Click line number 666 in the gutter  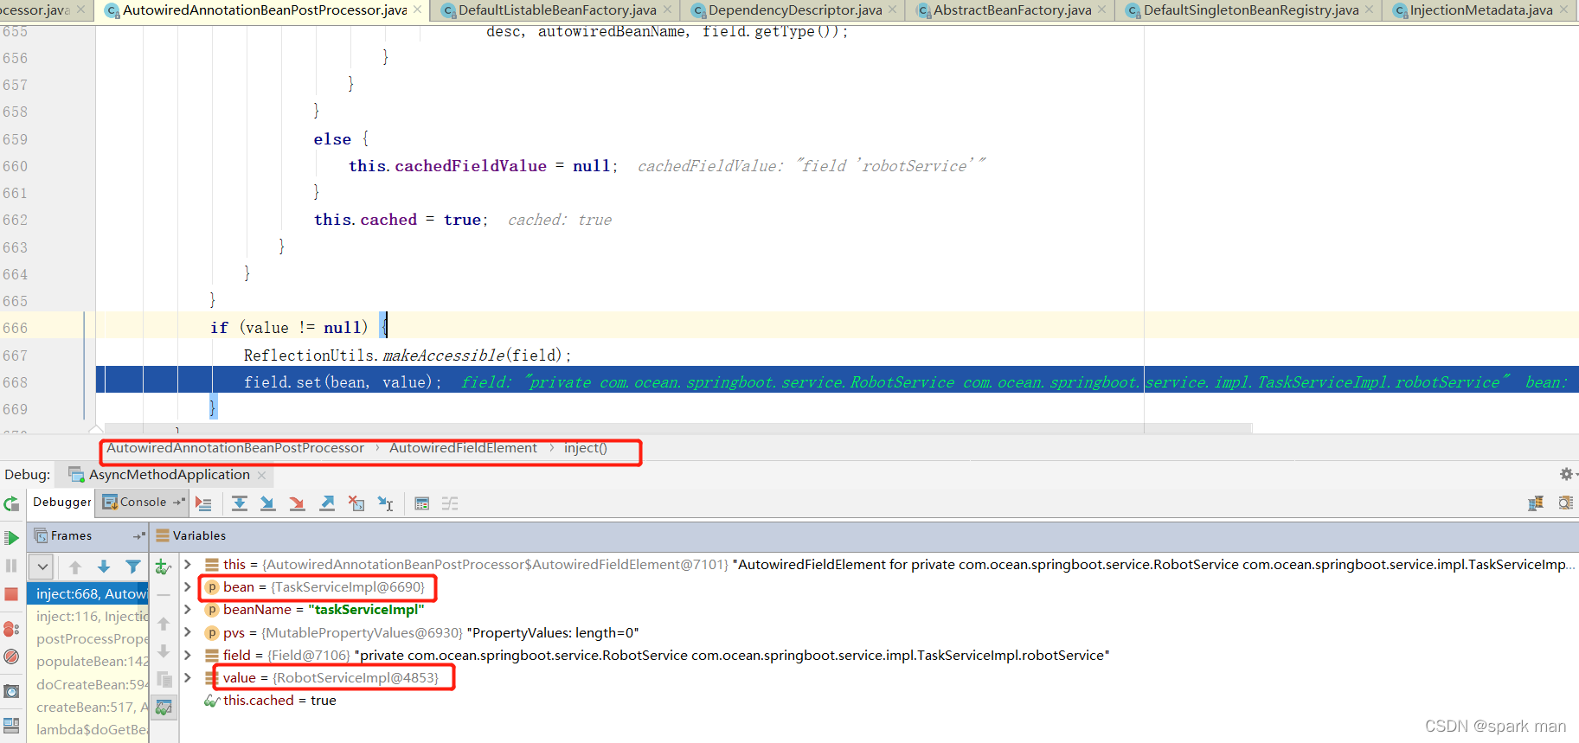(x=16, y=328)
